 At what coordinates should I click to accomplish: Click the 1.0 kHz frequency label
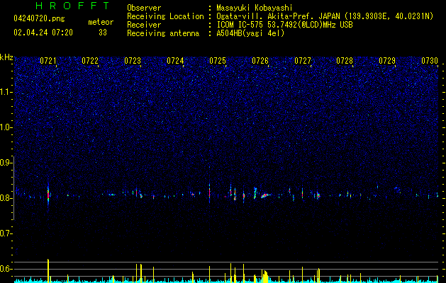click(6, 127)
